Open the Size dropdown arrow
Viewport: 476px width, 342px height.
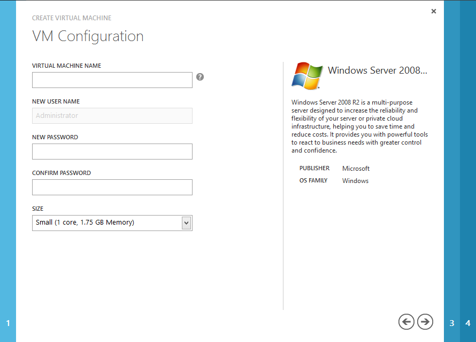pyautogui.click(x=187, y=223)
